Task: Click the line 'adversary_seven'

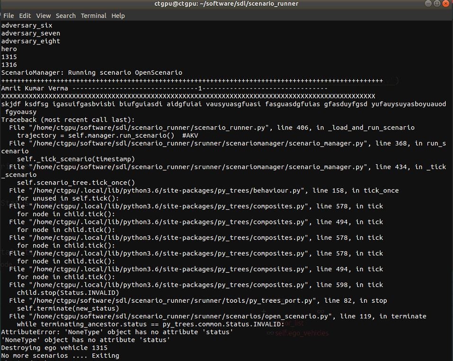Action: point(31,33)
